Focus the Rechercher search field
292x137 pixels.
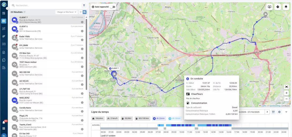tap(46, 5)
